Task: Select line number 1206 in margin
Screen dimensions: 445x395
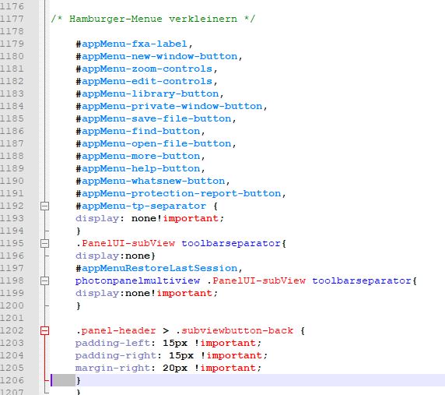Action: click(x=12, y=380)
